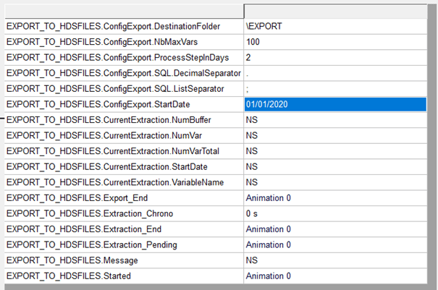Viewport: 438px width, 290px height.
Task: Select ConfigExport.ProcessStepInDays variable name
Action: (x=117, y=58)
